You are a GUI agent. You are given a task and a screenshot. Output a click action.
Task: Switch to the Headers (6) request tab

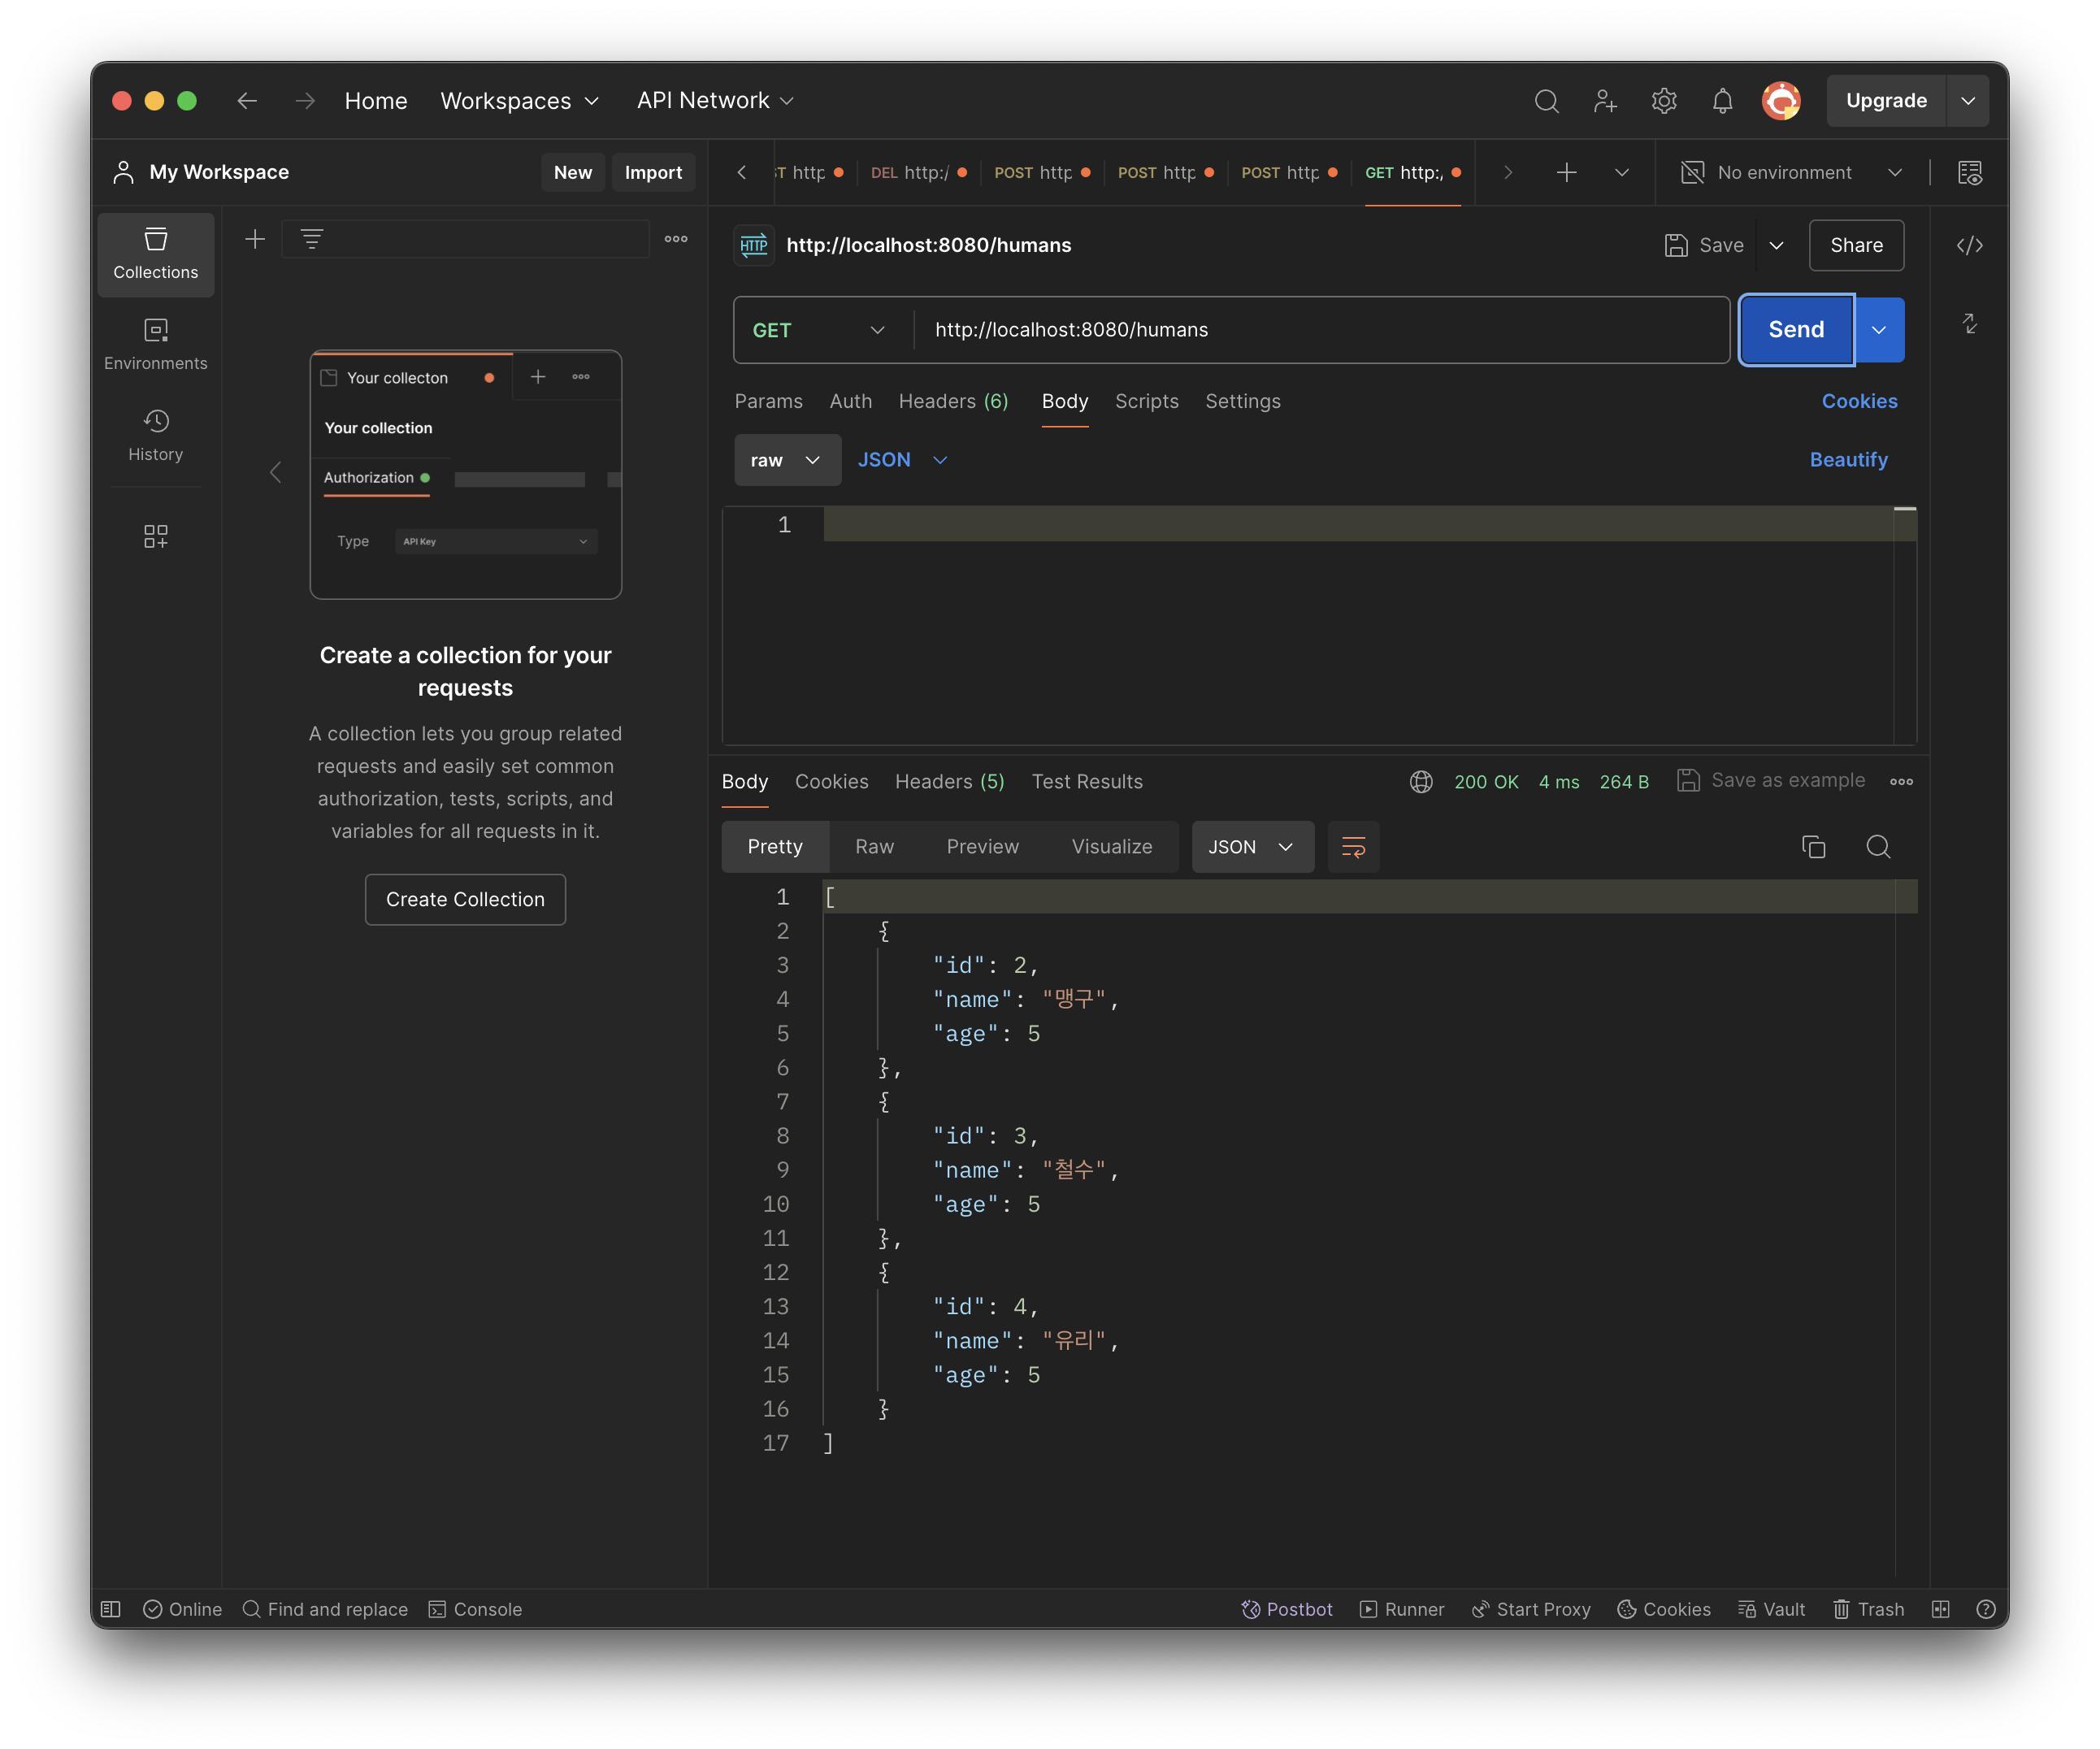coord(953,401)
